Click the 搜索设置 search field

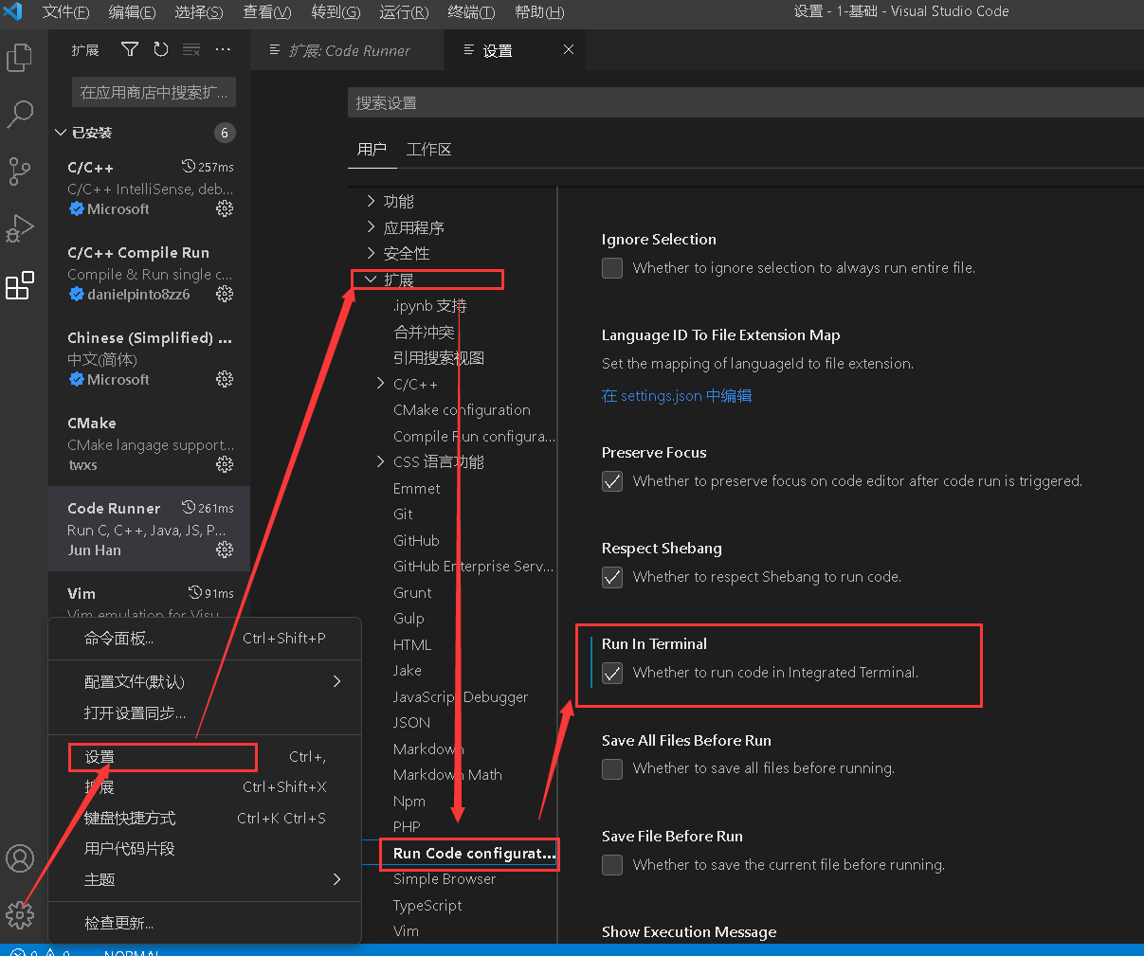click(745, 102)
